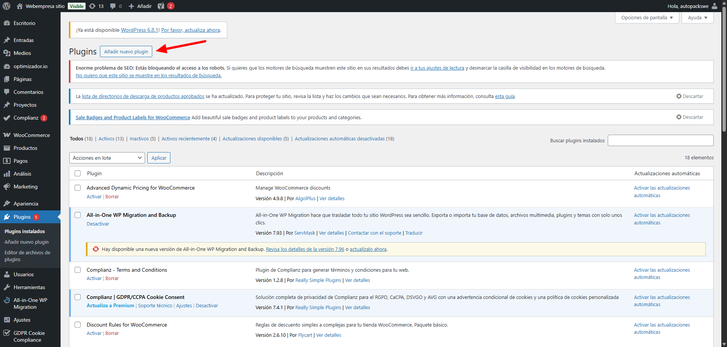
Task: Click the updates icon showing 13
Action: pos(92,6)
